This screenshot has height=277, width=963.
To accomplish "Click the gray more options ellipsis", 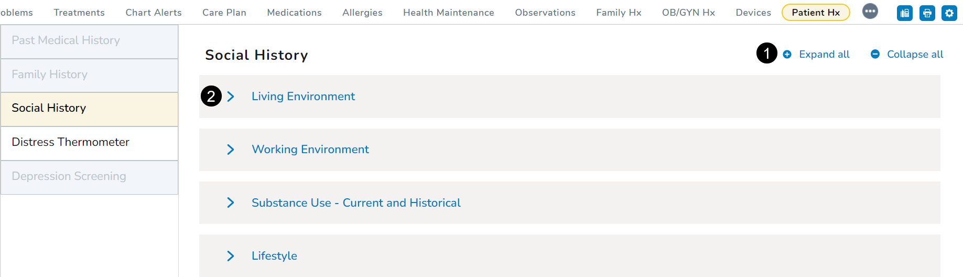I will pyautogui.click(x=870, y=11).
